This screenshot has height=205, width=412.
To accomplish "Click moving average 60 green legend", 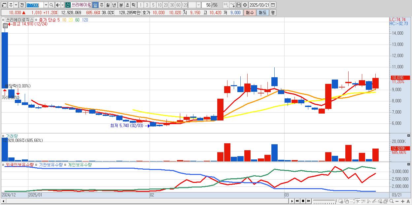I will tap(77, 20).
